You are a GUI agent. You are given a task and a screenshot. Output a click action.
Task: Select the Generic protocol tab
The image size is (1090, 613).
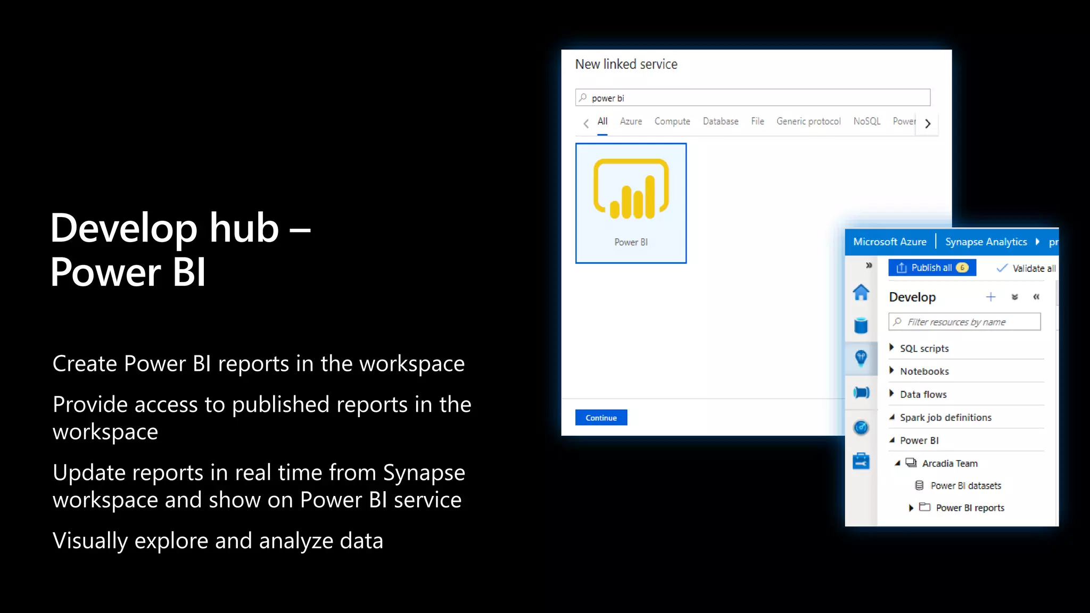[808, 121]
